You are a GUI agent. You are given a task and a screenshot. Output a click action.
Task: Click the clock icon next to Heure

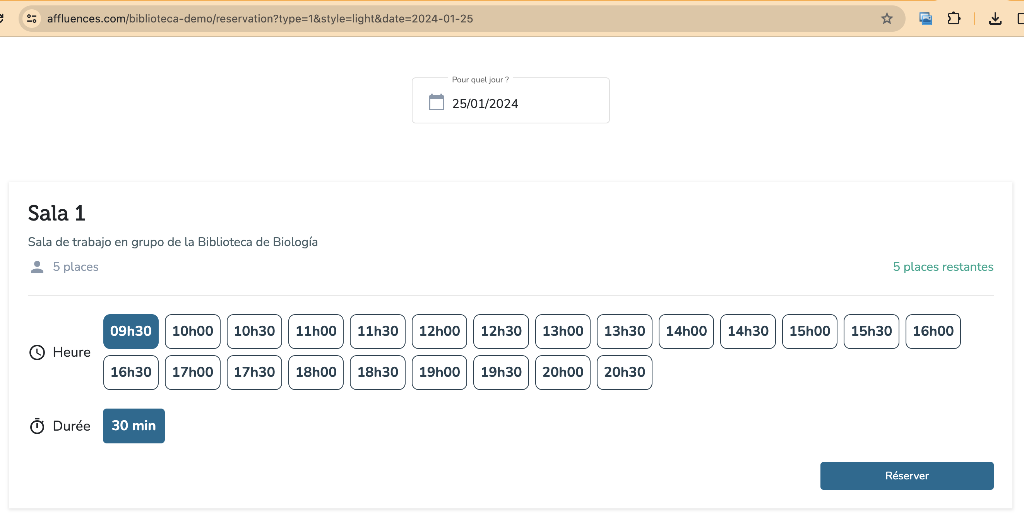pyautogui.click(x=37, y=352)
